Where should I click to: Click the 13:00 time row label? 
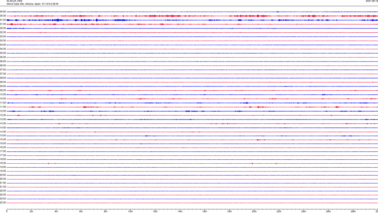pos(3,119)
